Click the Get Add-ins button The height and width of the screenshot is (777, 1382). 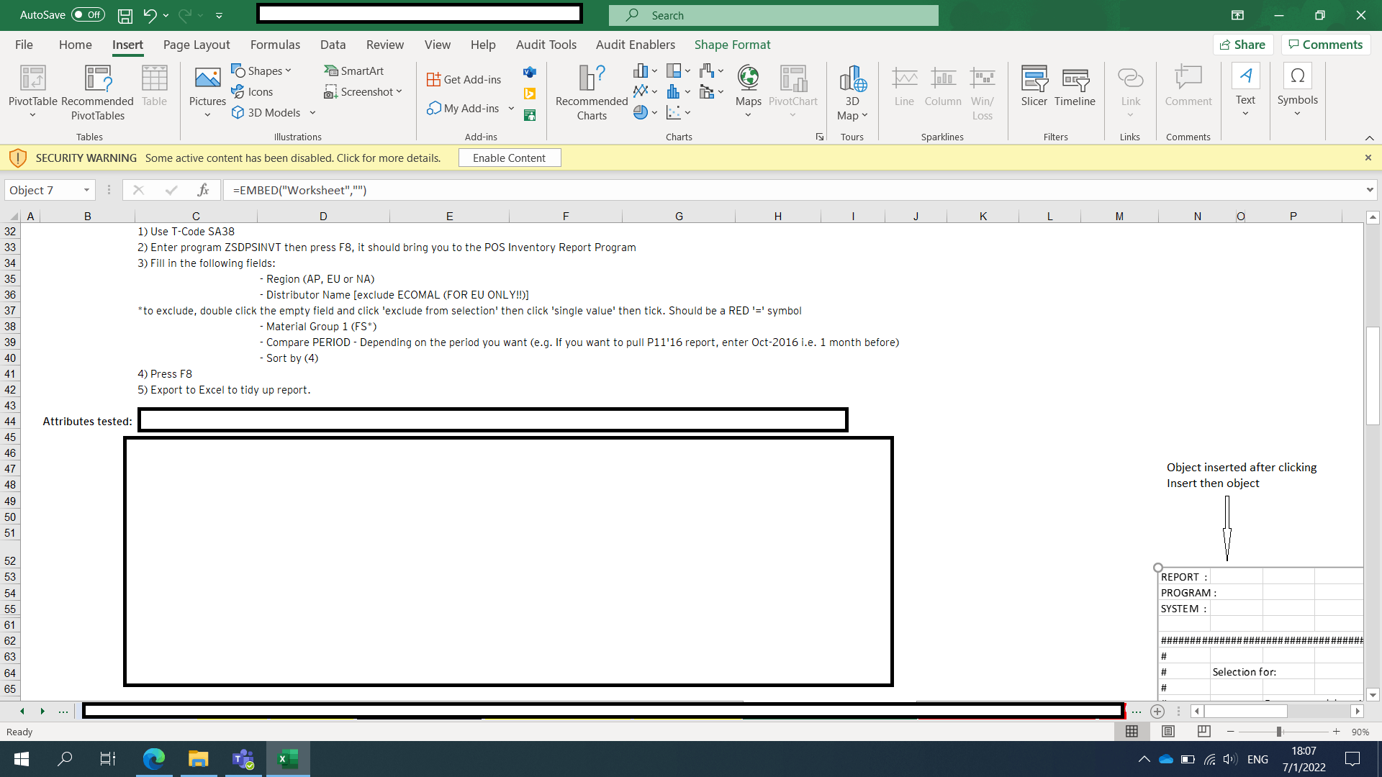pyautogui.click(x=464, y=79)
